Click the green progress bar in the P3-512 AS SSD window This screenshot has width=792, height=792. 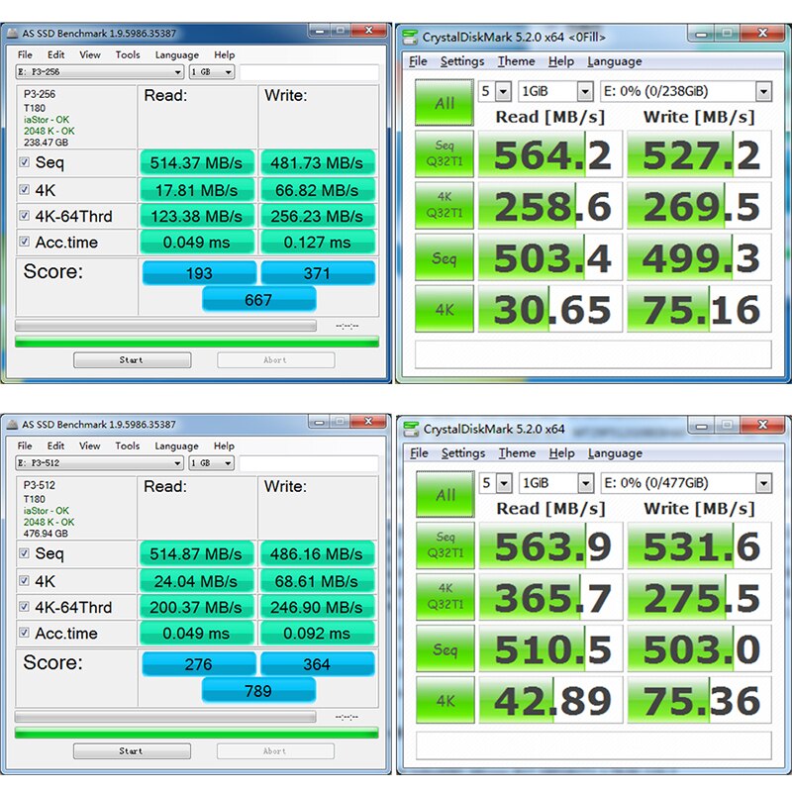tap(196, 733)
